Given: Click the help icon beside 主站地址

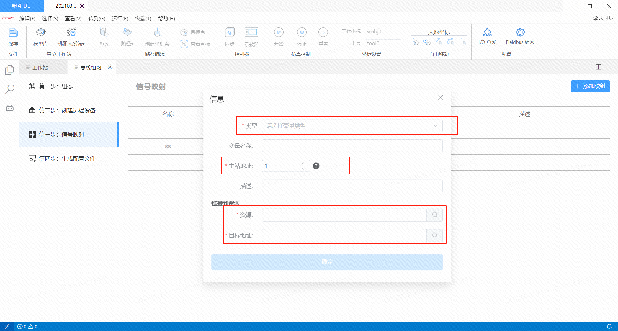Looking at the screenshot, I should pyautogui.click(x=316, y=166).
